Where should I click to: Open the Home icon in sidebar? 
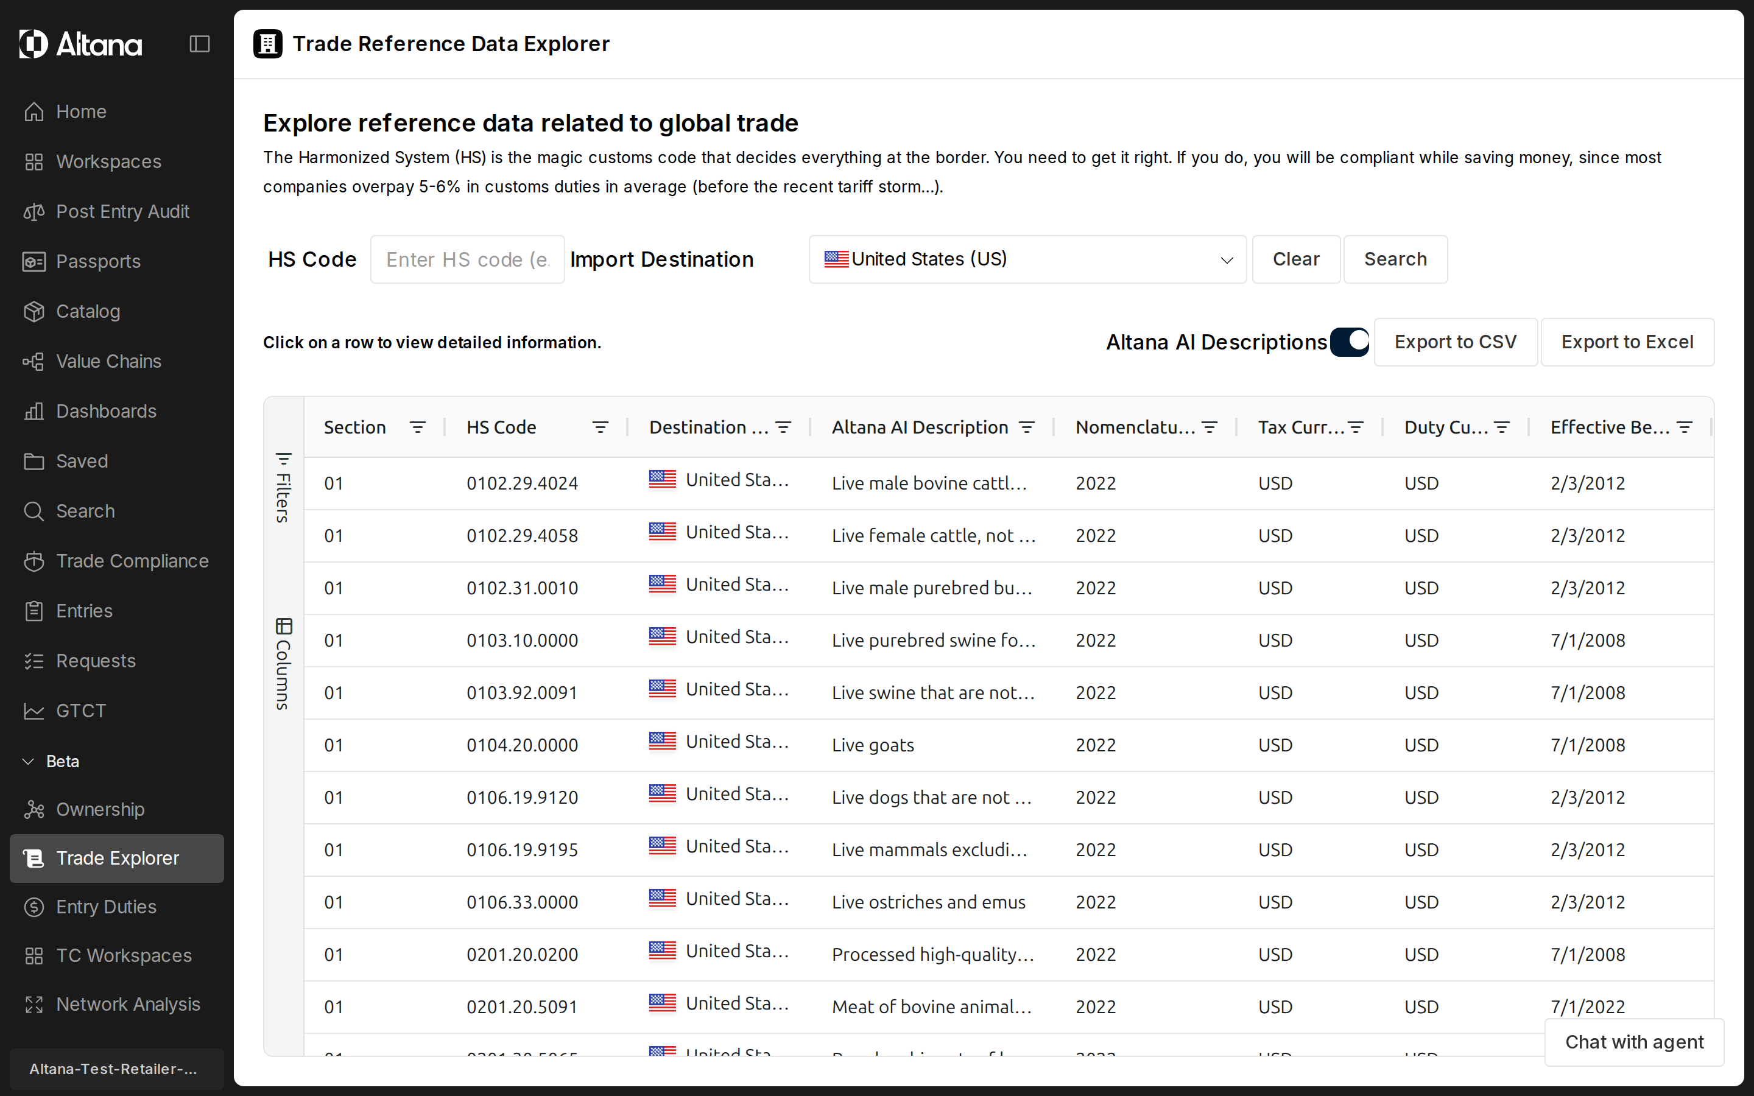pos(34,111)
